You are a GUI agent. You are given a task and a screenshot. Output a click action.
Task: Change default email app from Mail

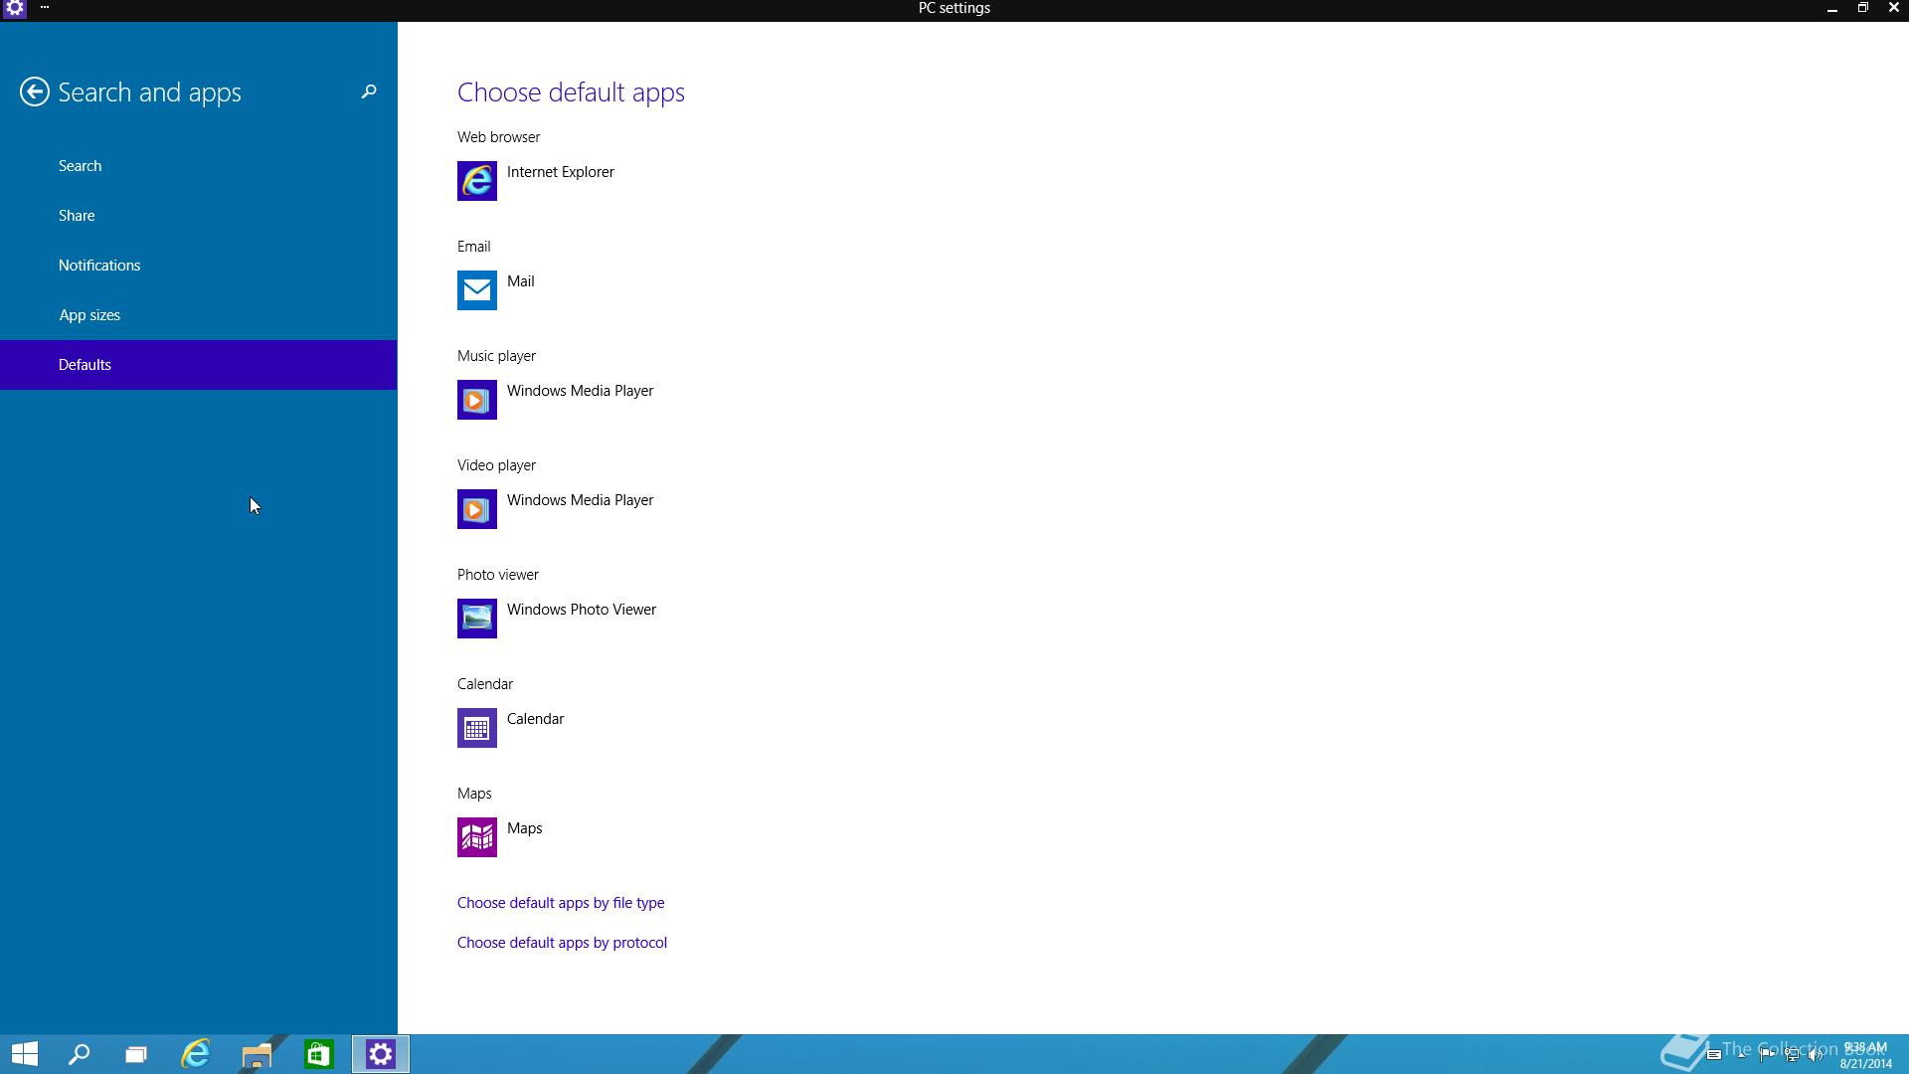tap(521, 281)
